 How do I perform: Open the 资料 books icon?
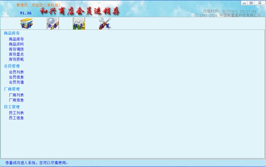(x=27, y=24)
